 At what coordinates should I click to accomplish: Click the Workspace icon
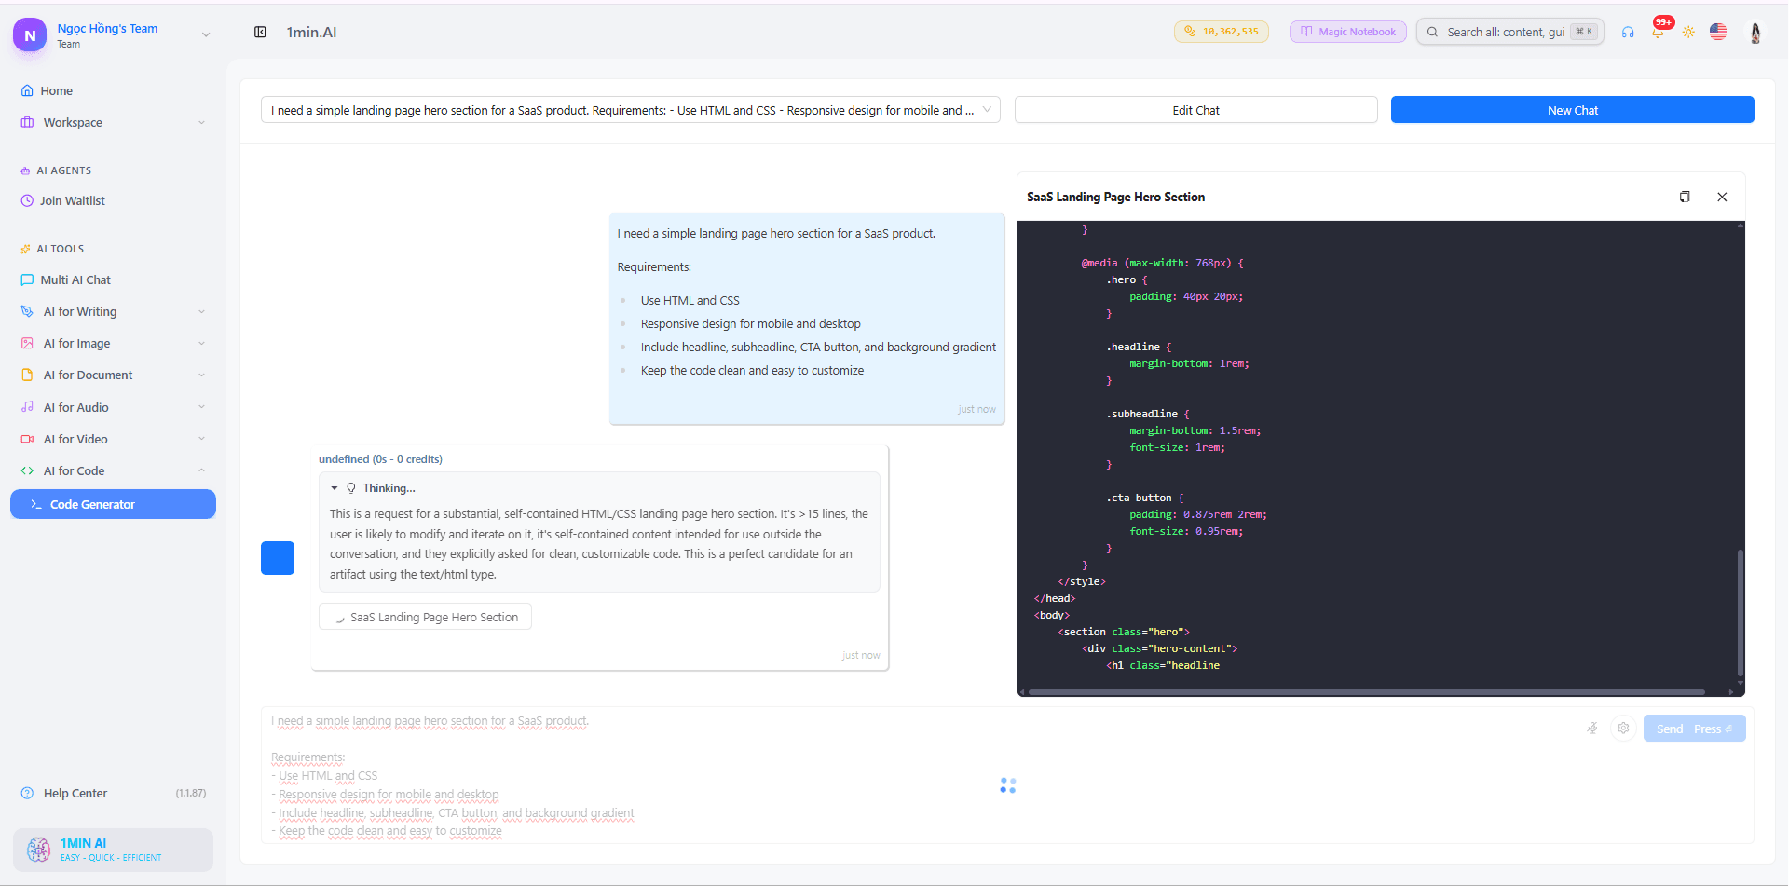[27, 122]
